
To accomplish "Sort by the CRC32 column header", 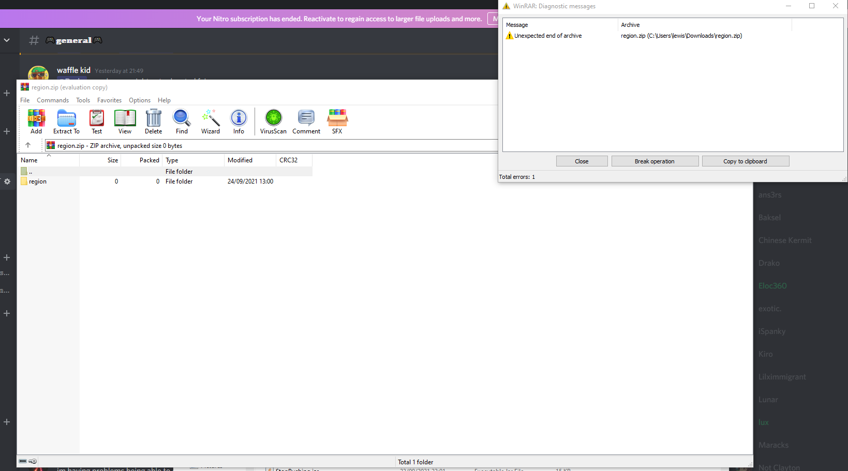I will 294,160.
